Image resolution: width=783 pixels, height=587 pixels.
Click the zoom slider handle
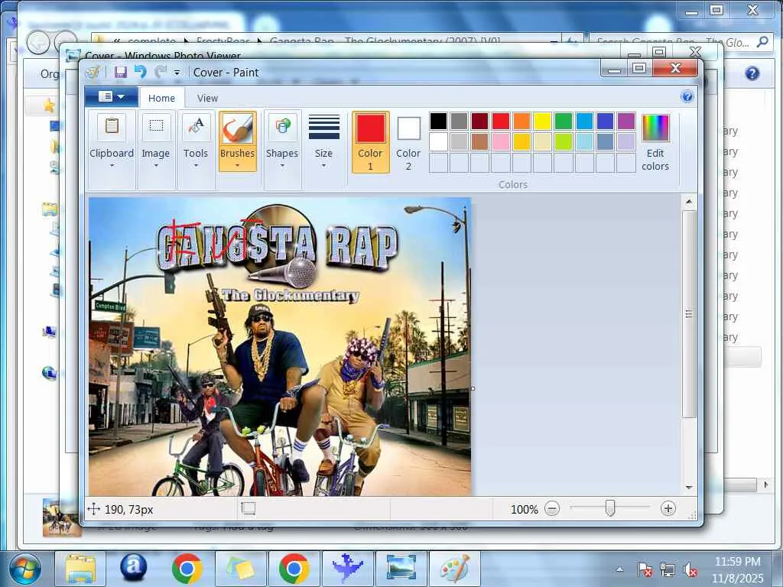pyautogui.click(x=609, y=508)
